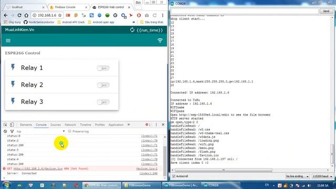The image size is (336, 189).
Task: Open the Sources tab in DevTools
Action: [x=56, y=125]
